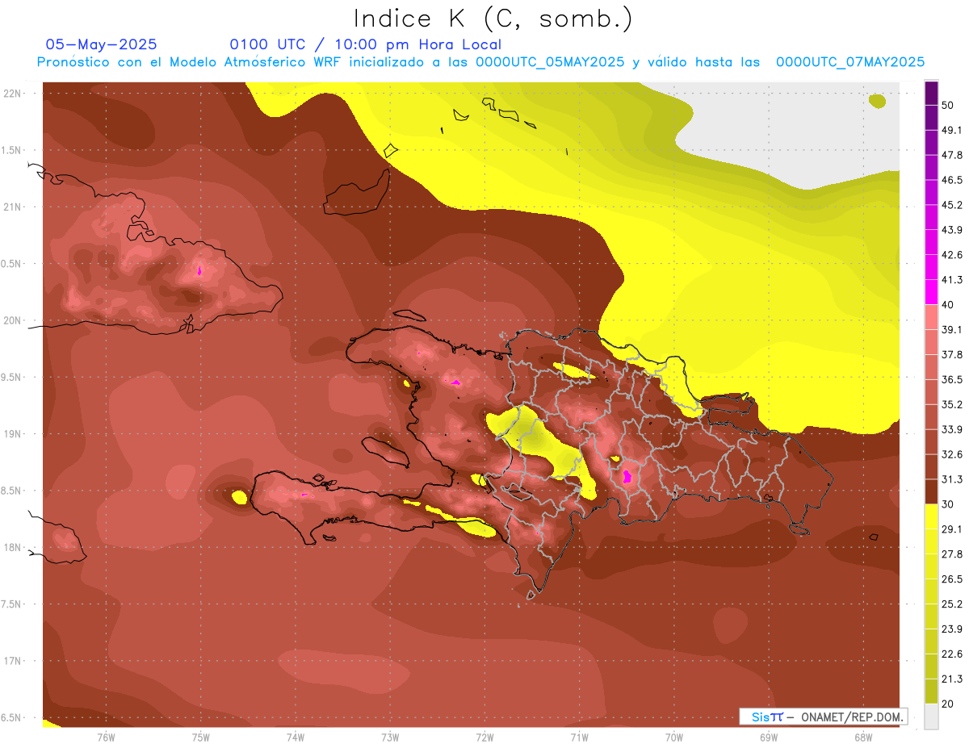Click the 75W longitude label
Viewport: 969px width, 748px height.
[x=201, y=738]
